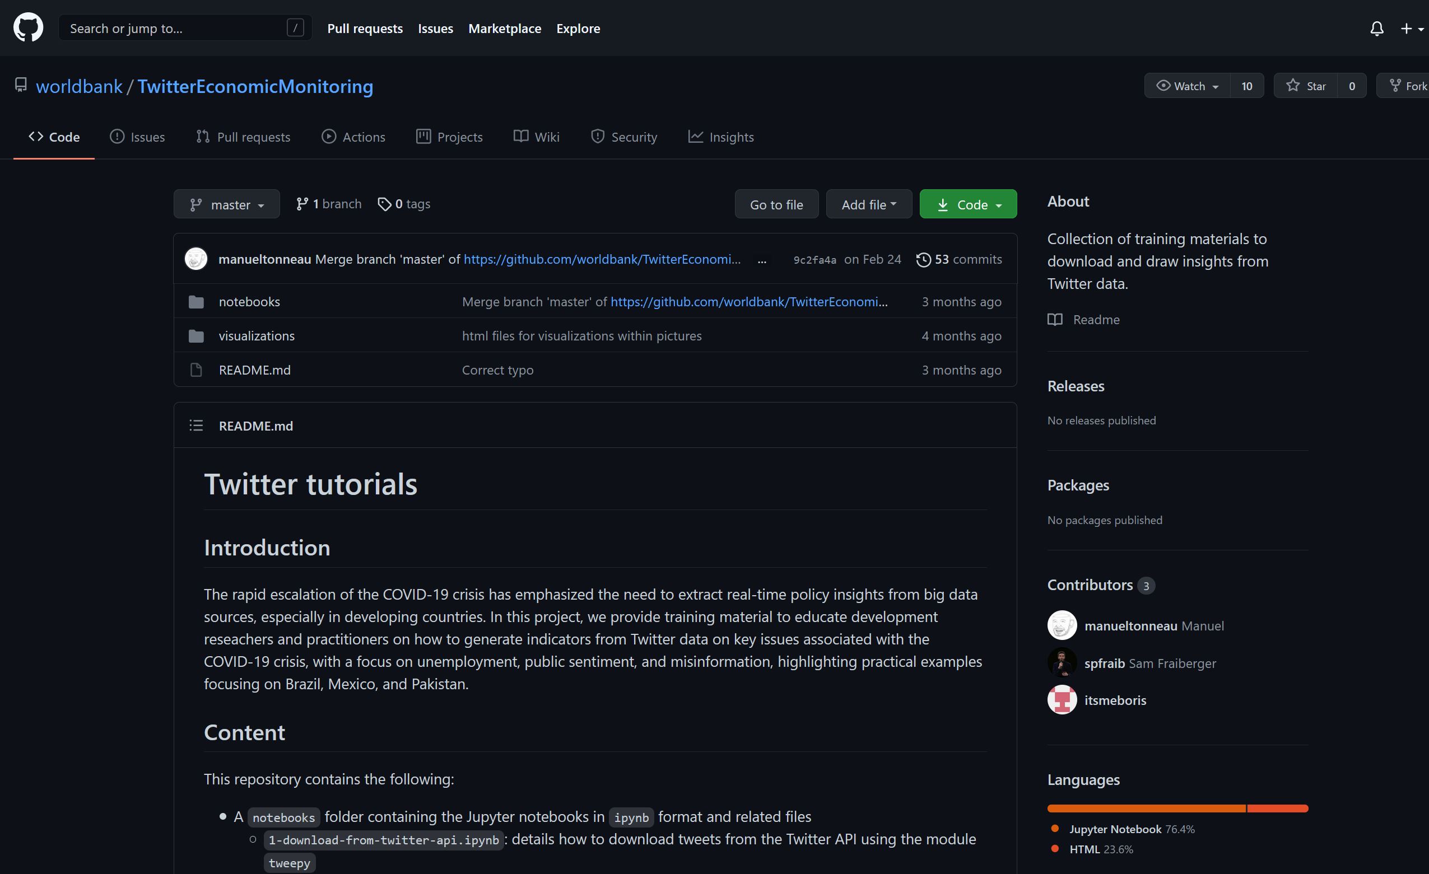Expand the commit message ellipsis
Viewport: 1429px width, 874px height.
click(x=761, y=260)
